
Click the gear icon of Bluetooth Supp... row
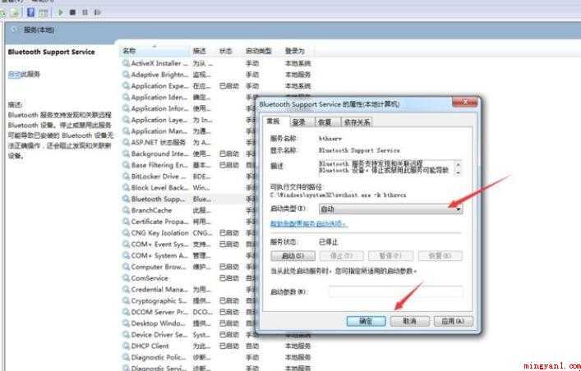[x=126, y=199]
